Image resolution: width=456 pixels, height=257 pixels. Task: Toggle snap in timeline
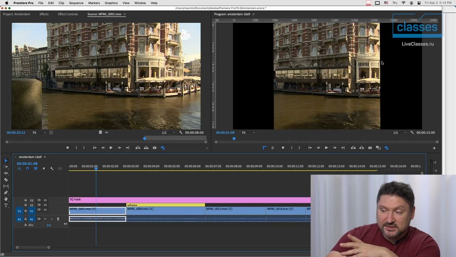(27, 168)
